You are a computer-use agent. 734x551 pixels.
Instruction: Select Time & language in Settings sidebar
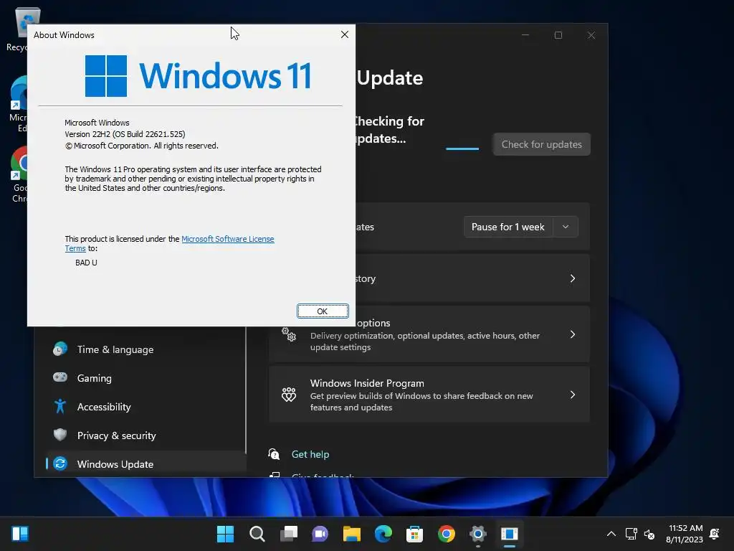coord(115,349)
